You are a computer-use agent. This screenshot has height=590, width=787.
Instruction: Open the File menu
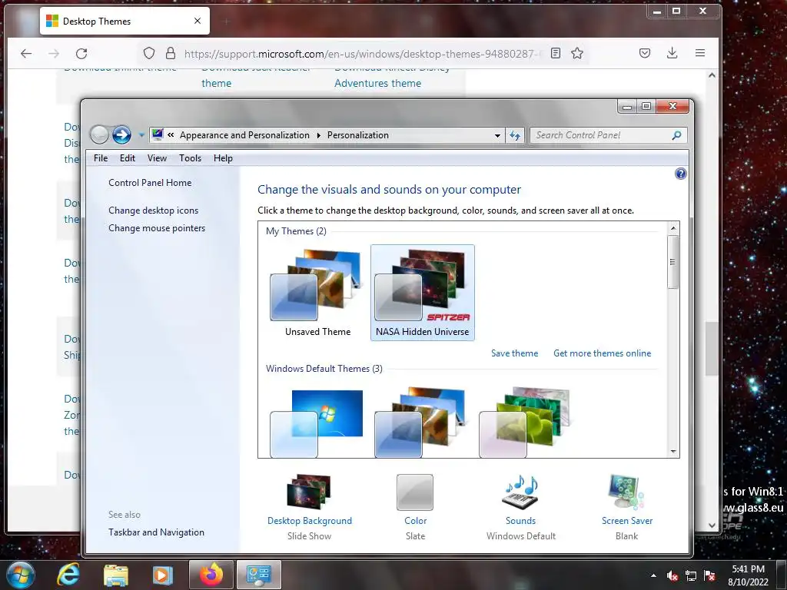(x=101, y=158)
